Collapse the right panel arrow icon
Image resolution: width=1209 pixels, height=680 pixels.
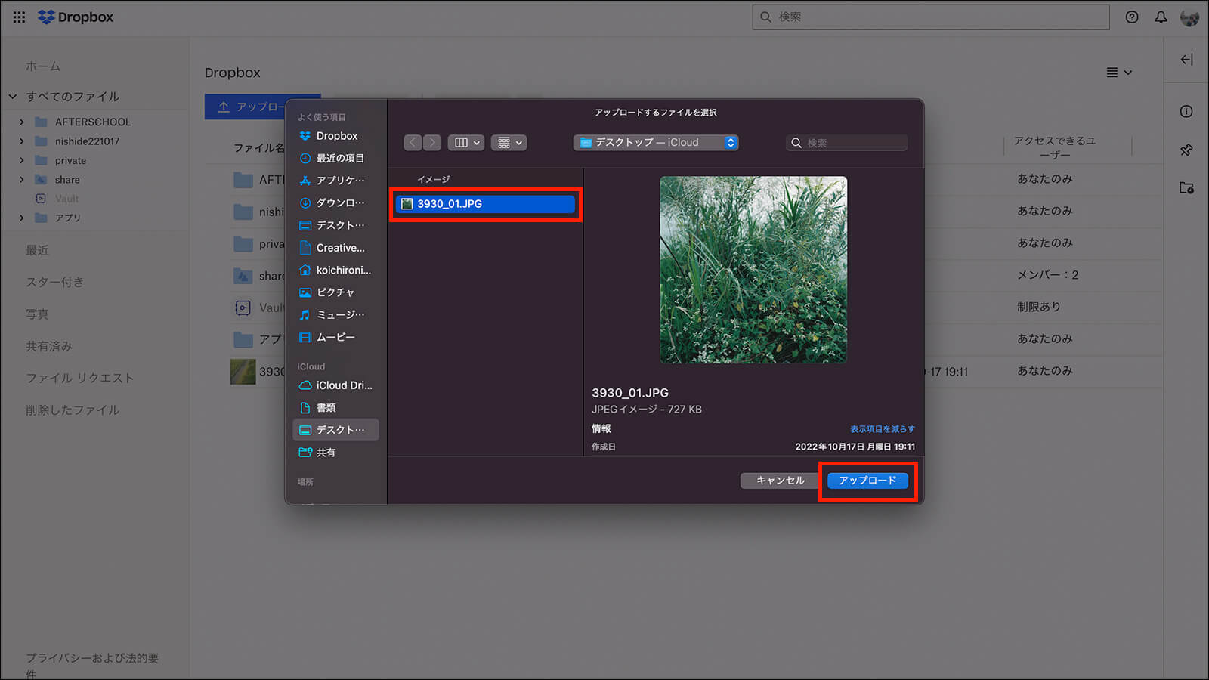point(1186,60)
